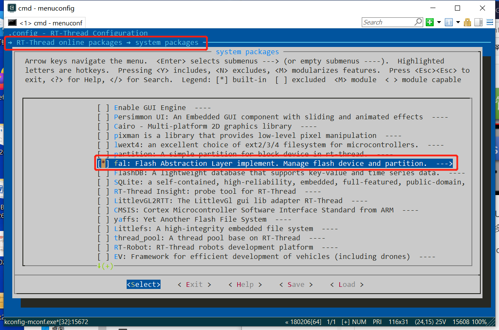Toggle the checked fal Flash Abstraction Layer box

(x=103, y=163)
